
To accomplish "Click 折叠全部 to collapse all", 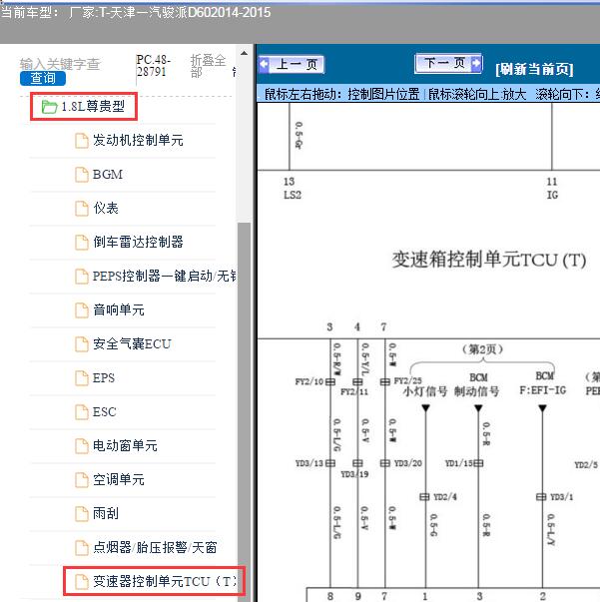I will 208,66.
